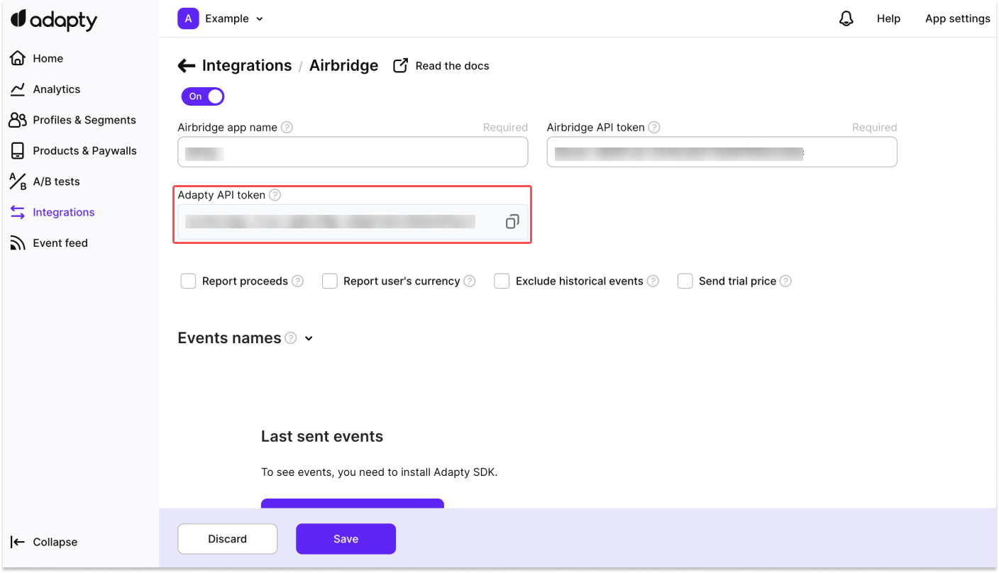This screenshot has width=999, height=573.
Task: Open Help in top bar
Action: [888, 19]
